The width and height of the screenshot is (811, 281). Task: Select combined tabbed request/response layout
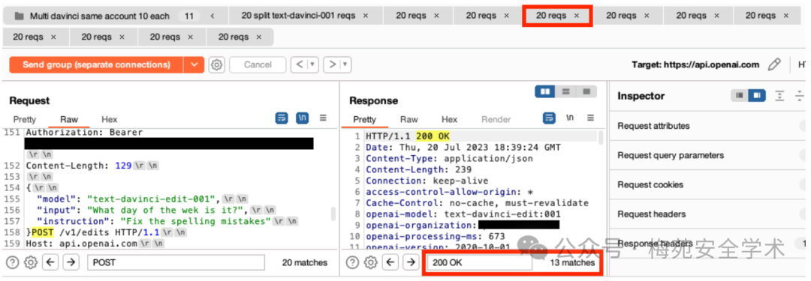click(586, 91)
